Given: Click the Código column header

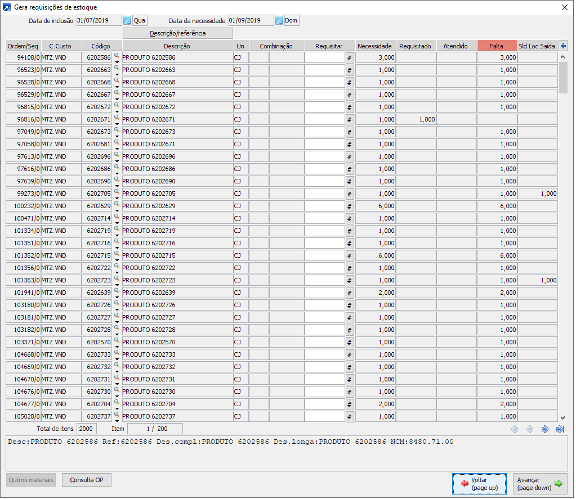Looking at the screenshot, I should pyautogui.click(x=101, y=46).
